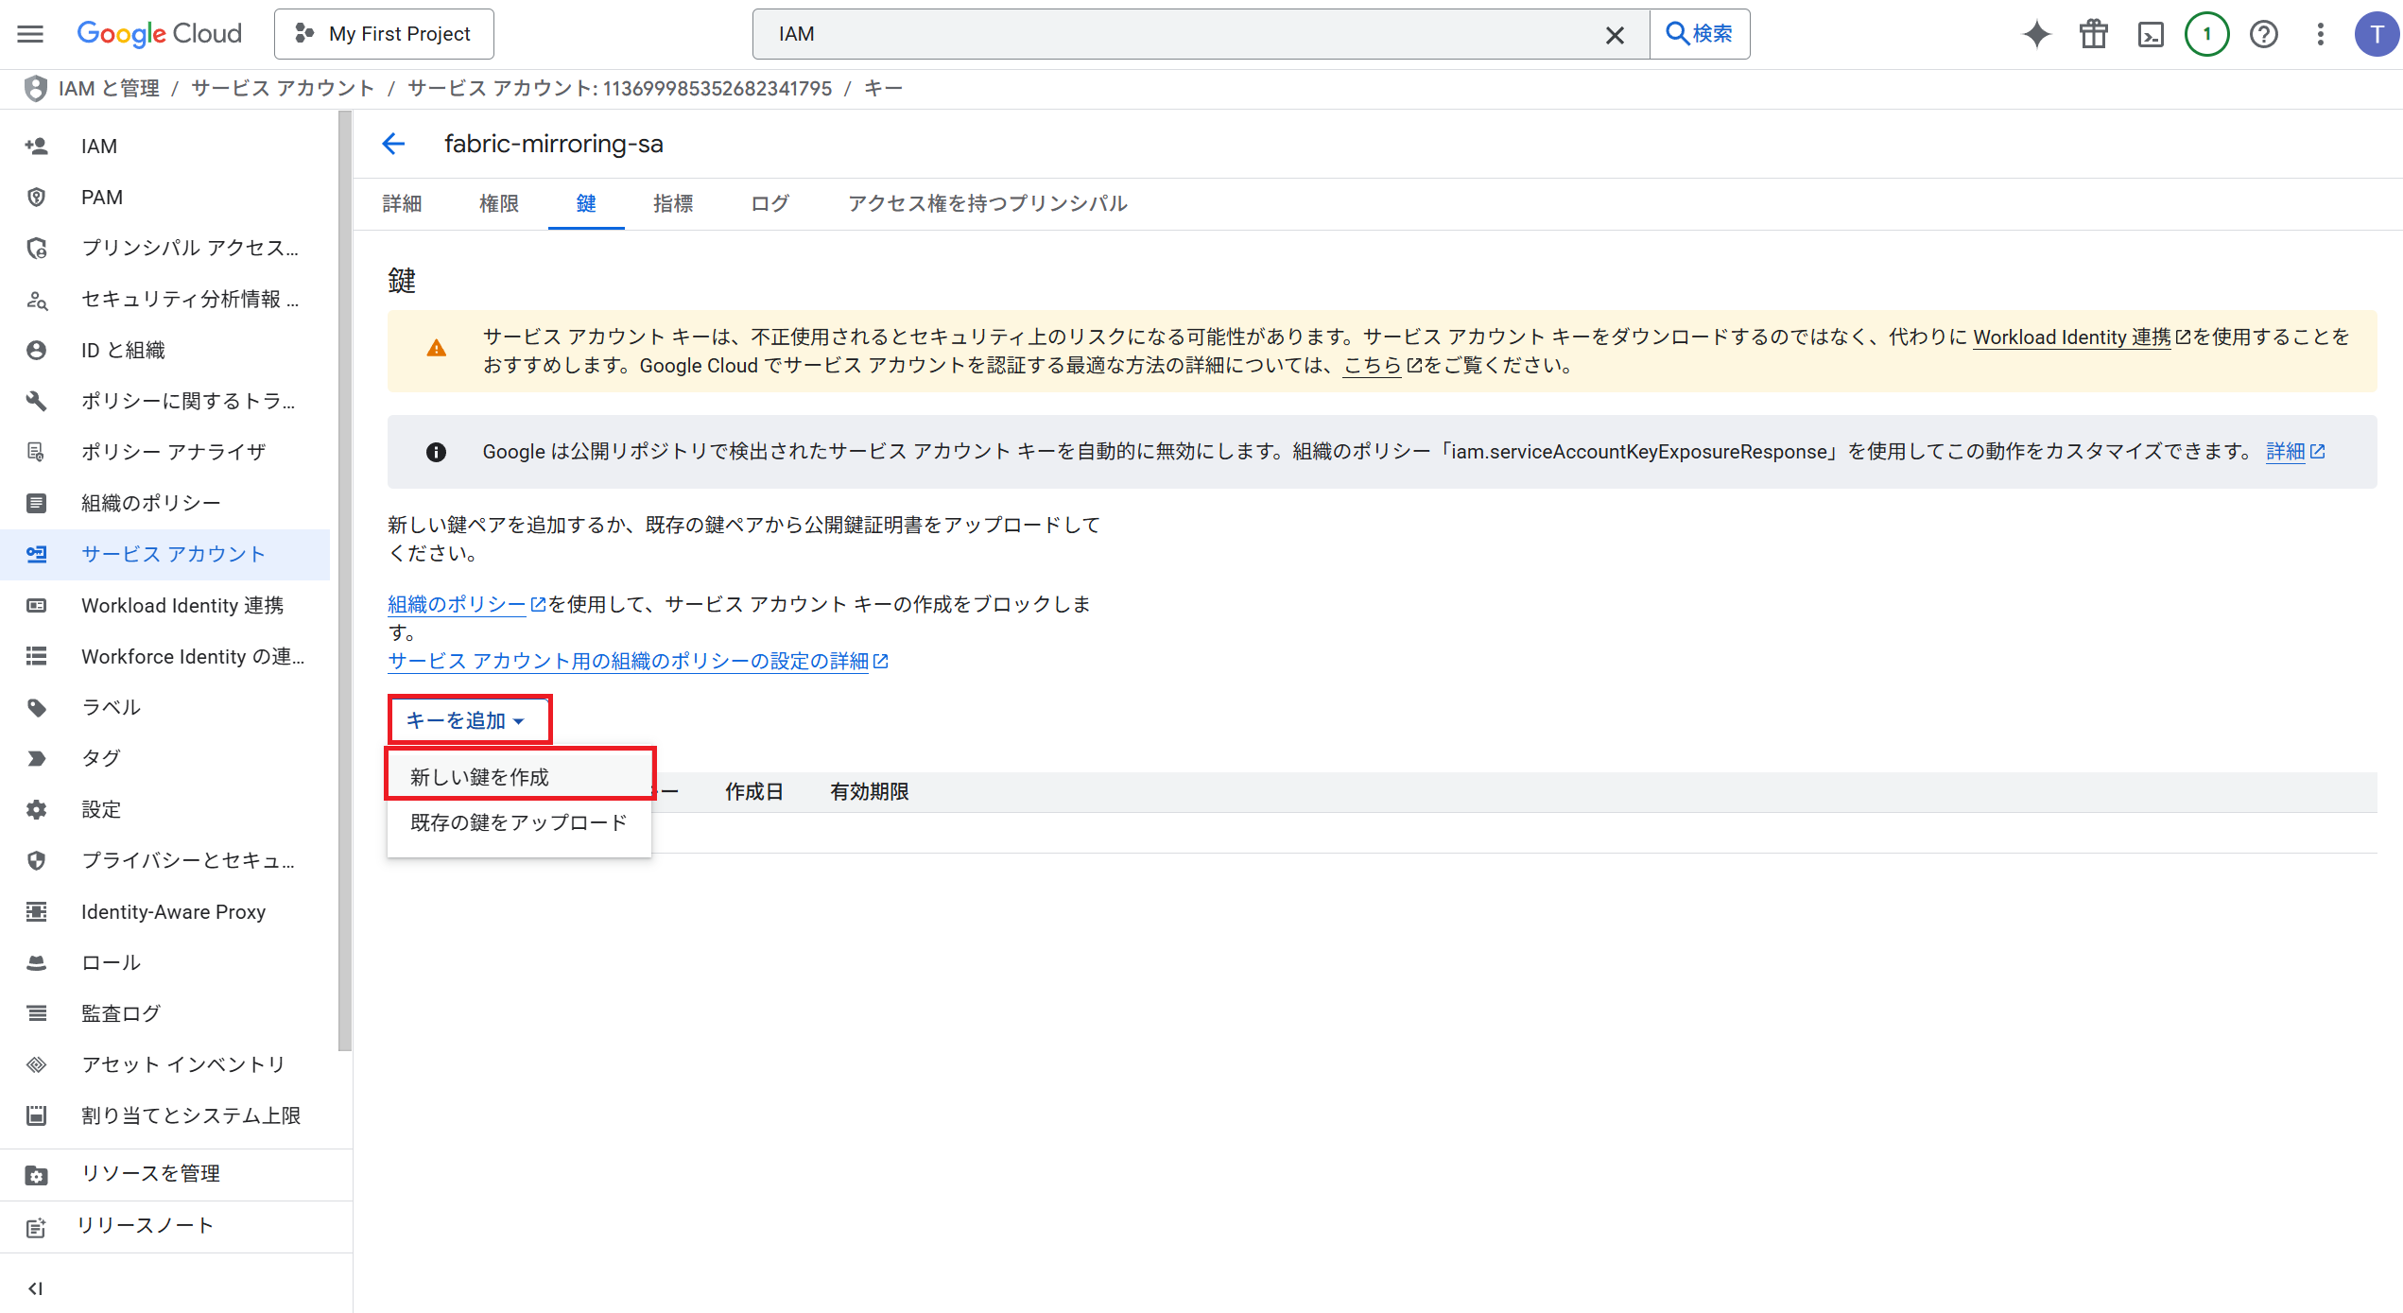
Task: Open ロール in the sidebar
Action: [111, 962]
